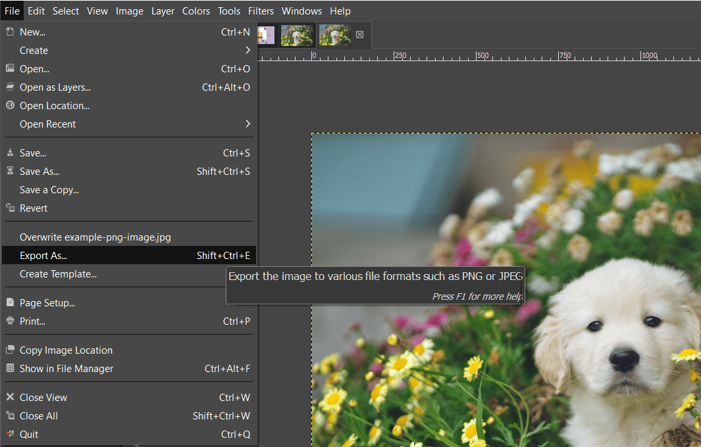Image resolution: width=701 pixels, height=447 pixels.
Task: Select the Open as Layers layer-stack icon
Action: pyautogui.click(x=11, y=87)
